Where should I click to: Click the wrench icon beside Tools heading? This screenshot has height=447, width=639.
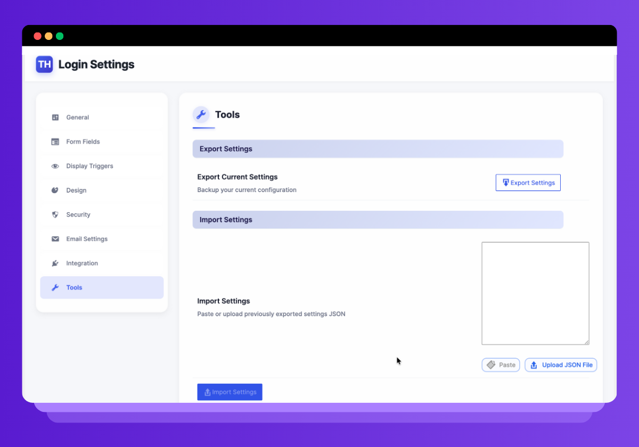pyautogui.click(x=201, y=114)
